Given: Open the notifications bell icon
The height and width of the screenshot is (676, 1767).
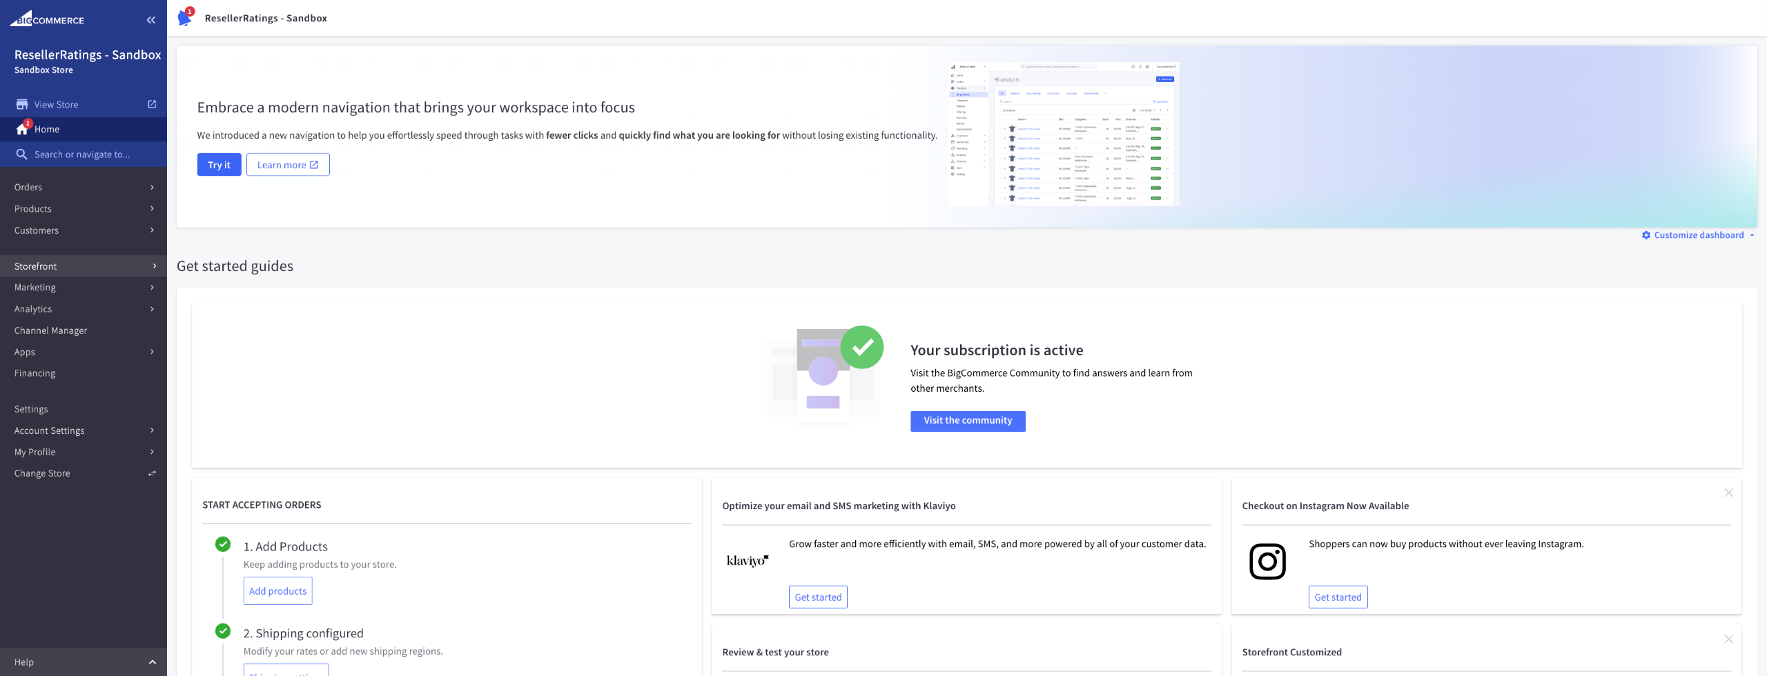Looking at the screenshot, I should pos(184,18).
